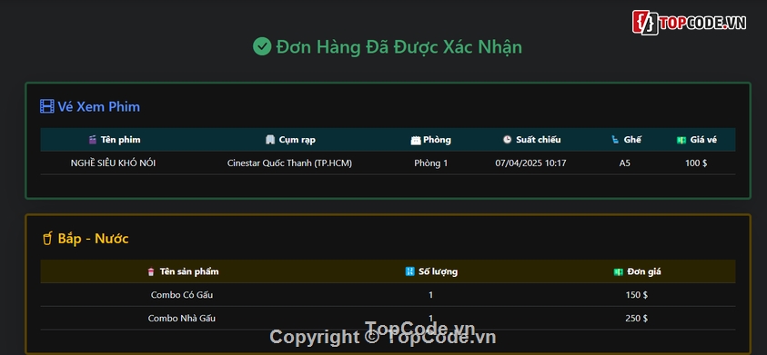Click the money icon in Đơn giá header

619,271
